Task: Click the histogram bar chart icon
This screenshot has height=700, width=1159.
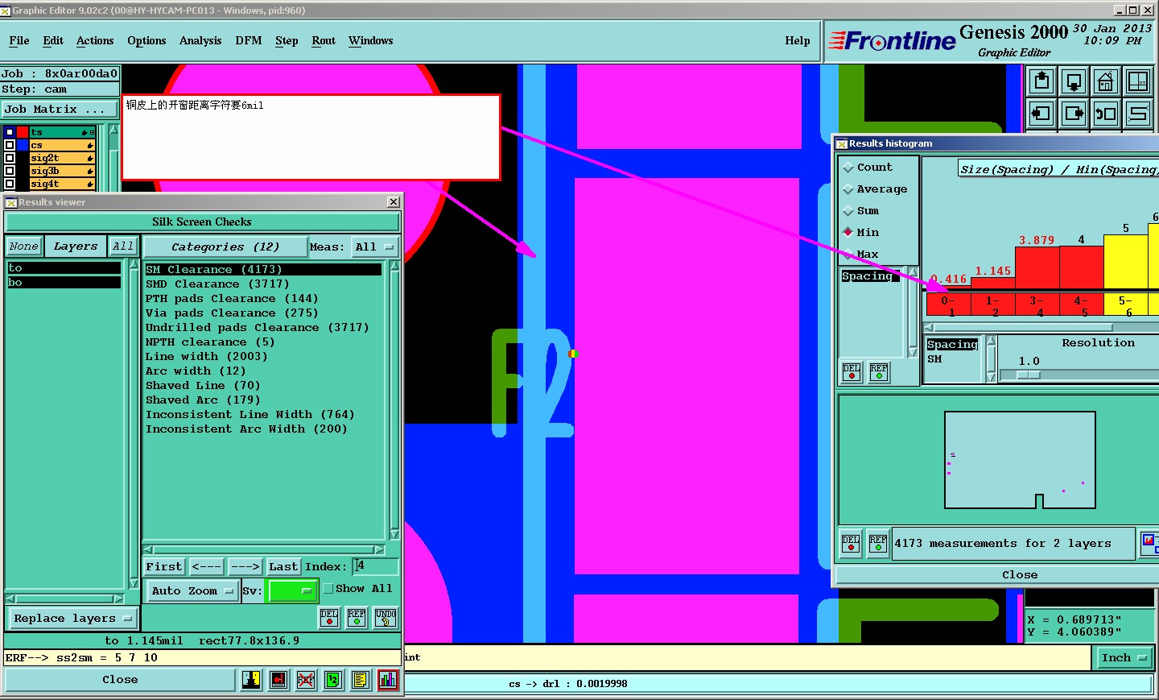Action: 388,680
